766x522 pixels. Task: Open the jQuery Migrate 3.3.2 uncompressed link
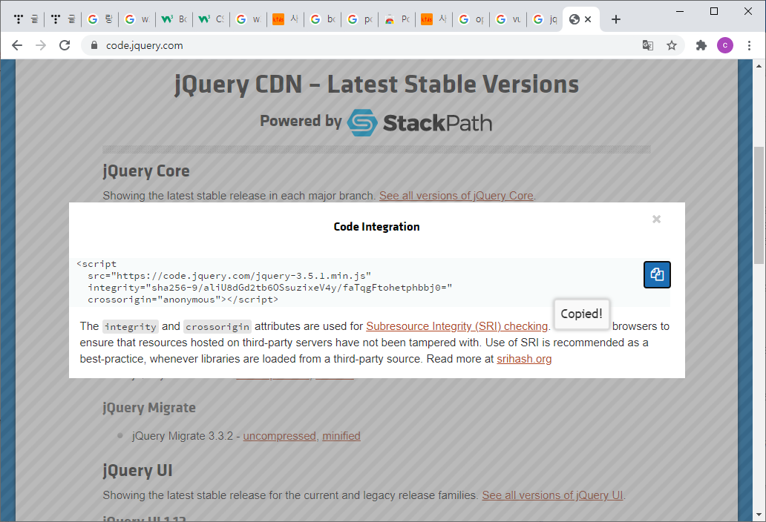[x=279, y=436]
